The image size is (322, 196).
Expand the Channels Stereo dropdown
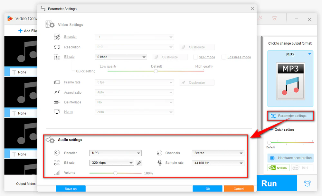218,153
